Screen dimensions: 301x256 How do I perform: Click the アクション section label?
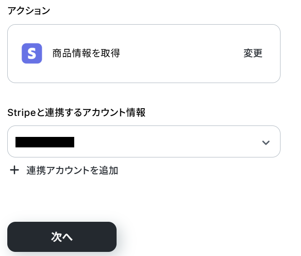[x=29, y=11]
